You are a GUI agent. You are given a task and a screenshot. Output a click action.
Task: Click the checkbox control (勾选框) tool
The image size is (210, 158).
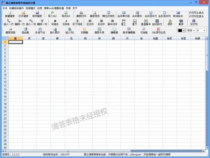(x=144, y=29)
